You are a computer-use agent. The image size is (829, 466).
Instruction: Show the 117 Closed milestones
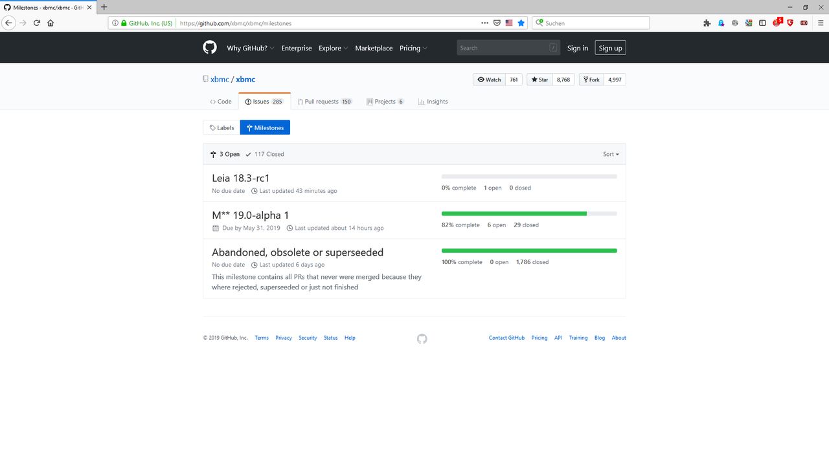(265, 154)
